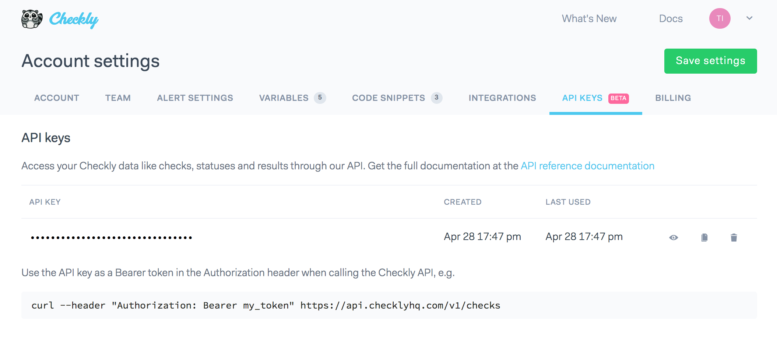
Task: Expand the user account dropdown chevron
Action: [x=749, y=18]
